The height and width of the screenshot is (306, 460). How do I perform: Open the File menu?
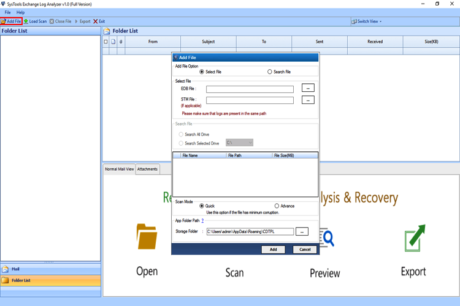pyautogui.click(x=7, y=12)
